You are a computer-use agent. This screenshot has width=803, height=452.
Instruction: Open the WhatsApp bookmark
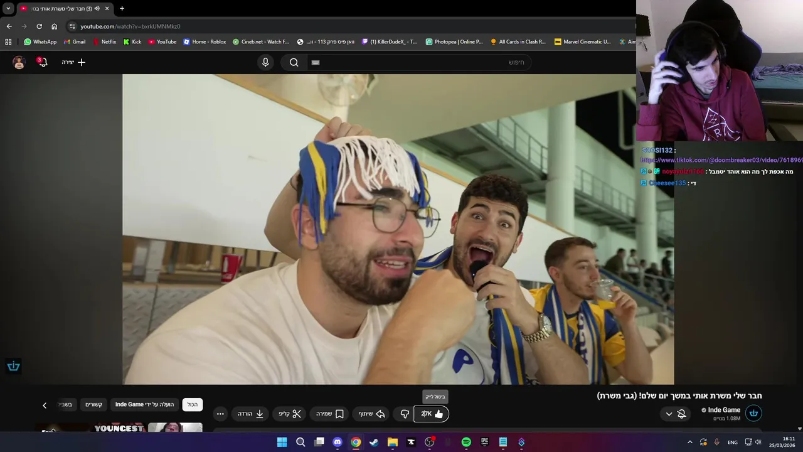tap(40, 42)
